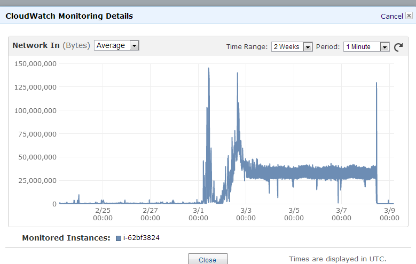Click the graph spike just before 3/9
The width and height of the screenshot is (416, 264).
coord(376,84)
